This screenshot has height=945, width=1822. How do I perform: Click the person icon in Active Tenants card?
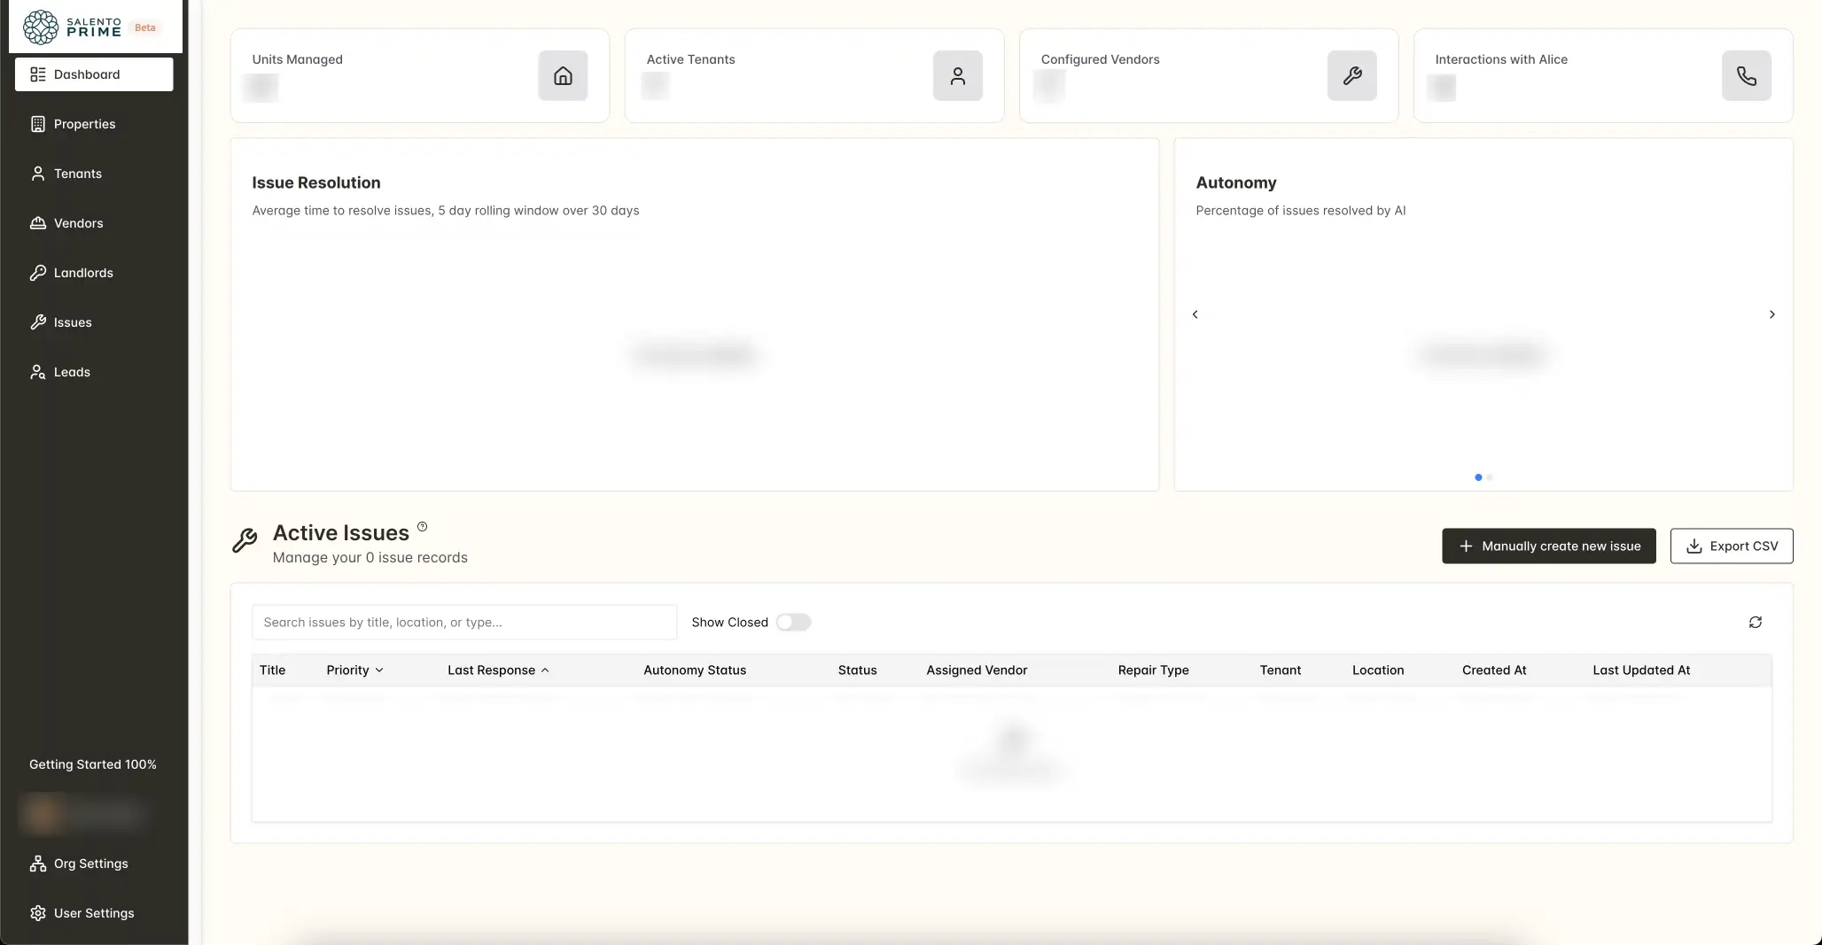coord(957,75)
